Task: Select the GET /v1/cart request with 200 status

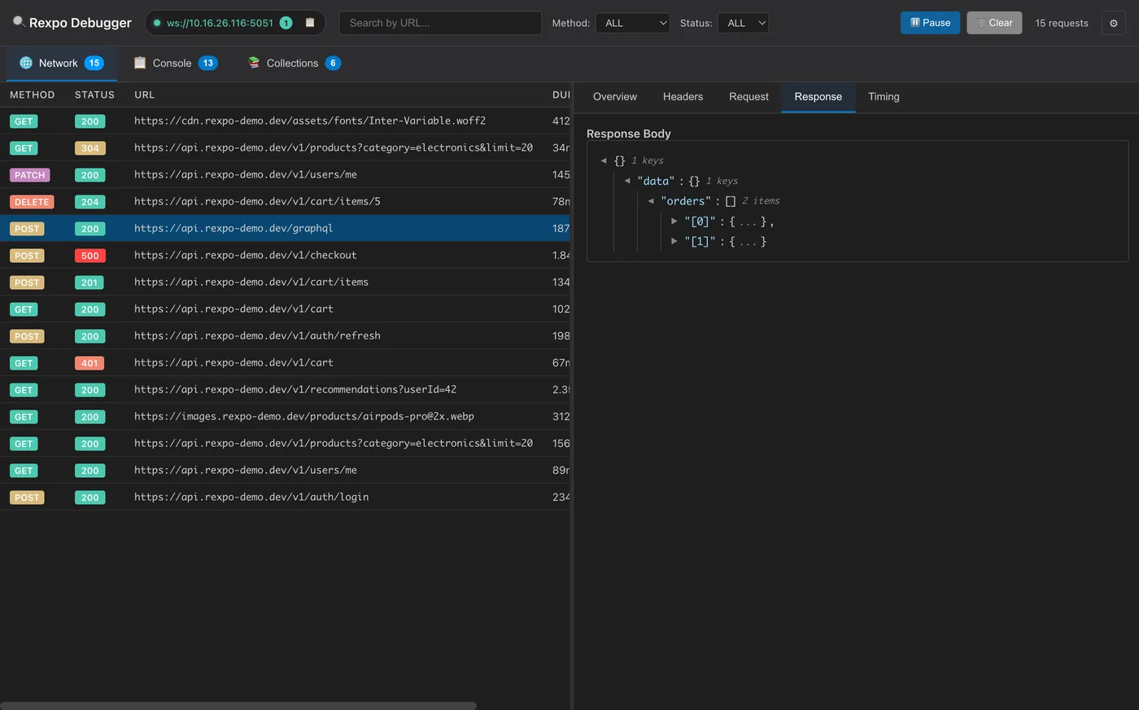Action: point(285,309)
